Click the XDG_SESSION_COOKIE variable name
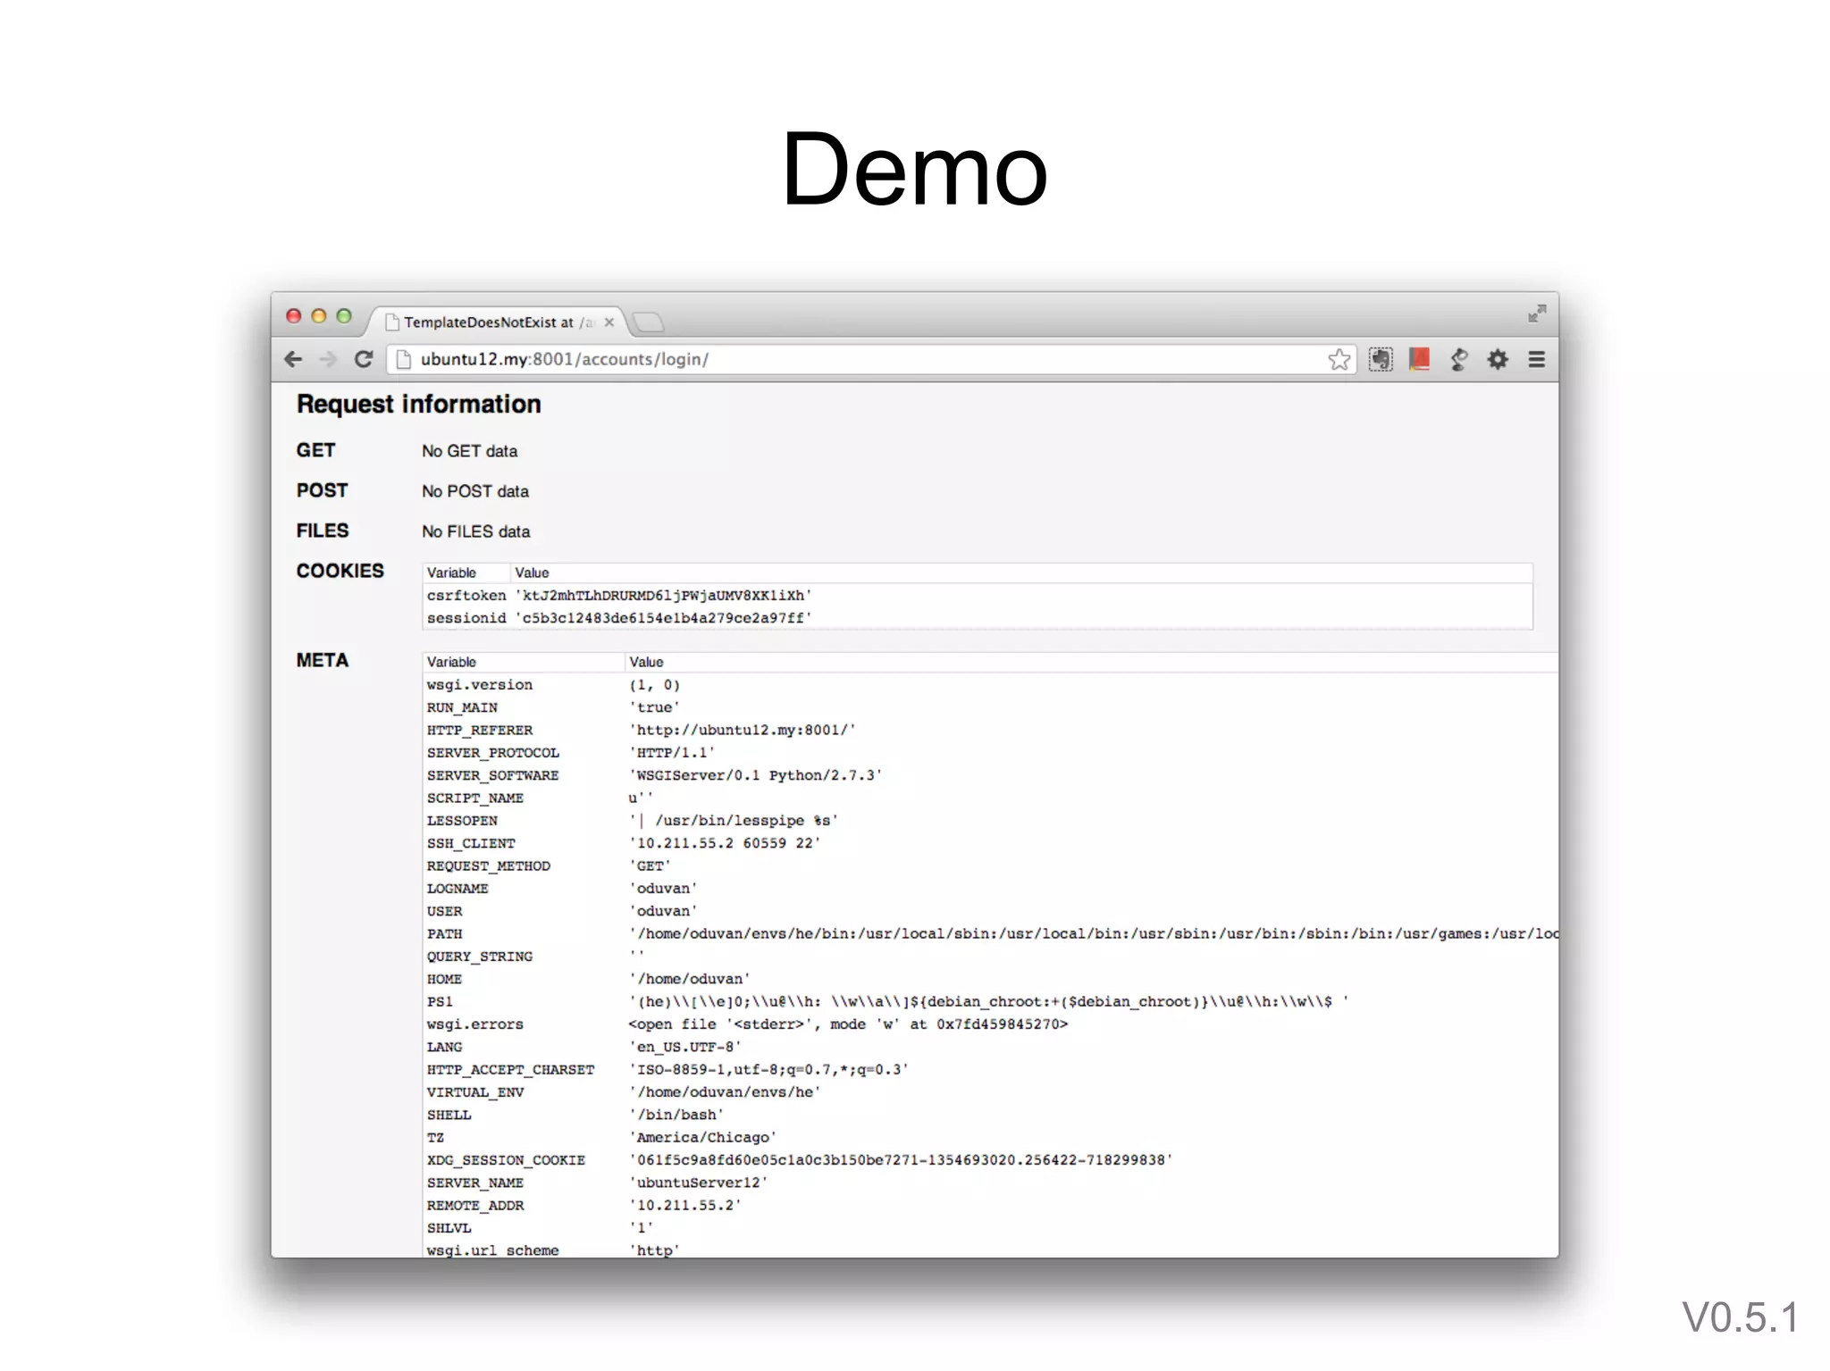This screenshot has width=1830, height=1371. [506, 1160]
